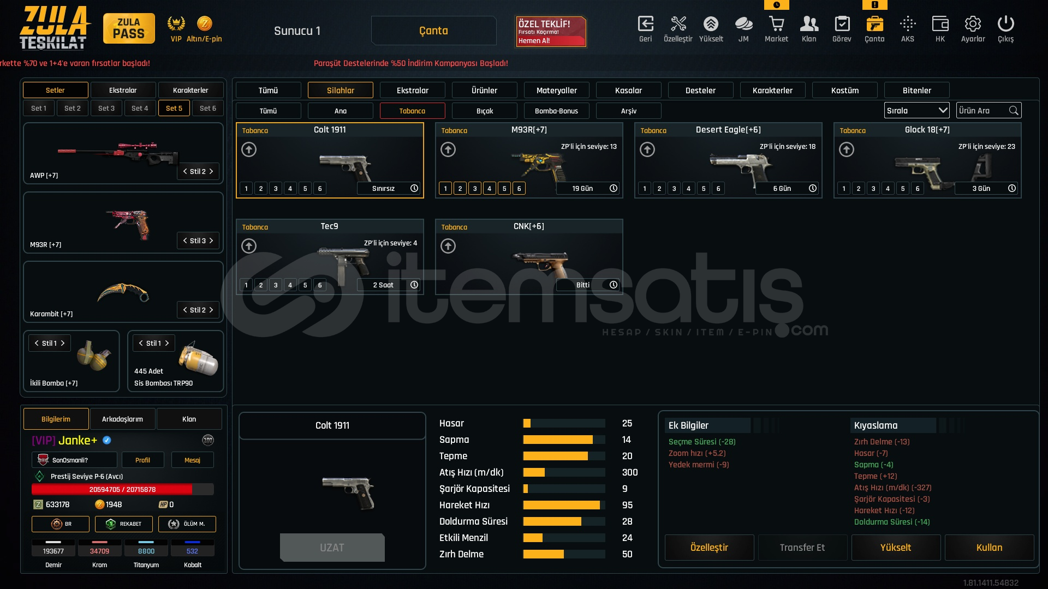Select the Bıçak weapon subcategory tab

click(x=484, y=111)
